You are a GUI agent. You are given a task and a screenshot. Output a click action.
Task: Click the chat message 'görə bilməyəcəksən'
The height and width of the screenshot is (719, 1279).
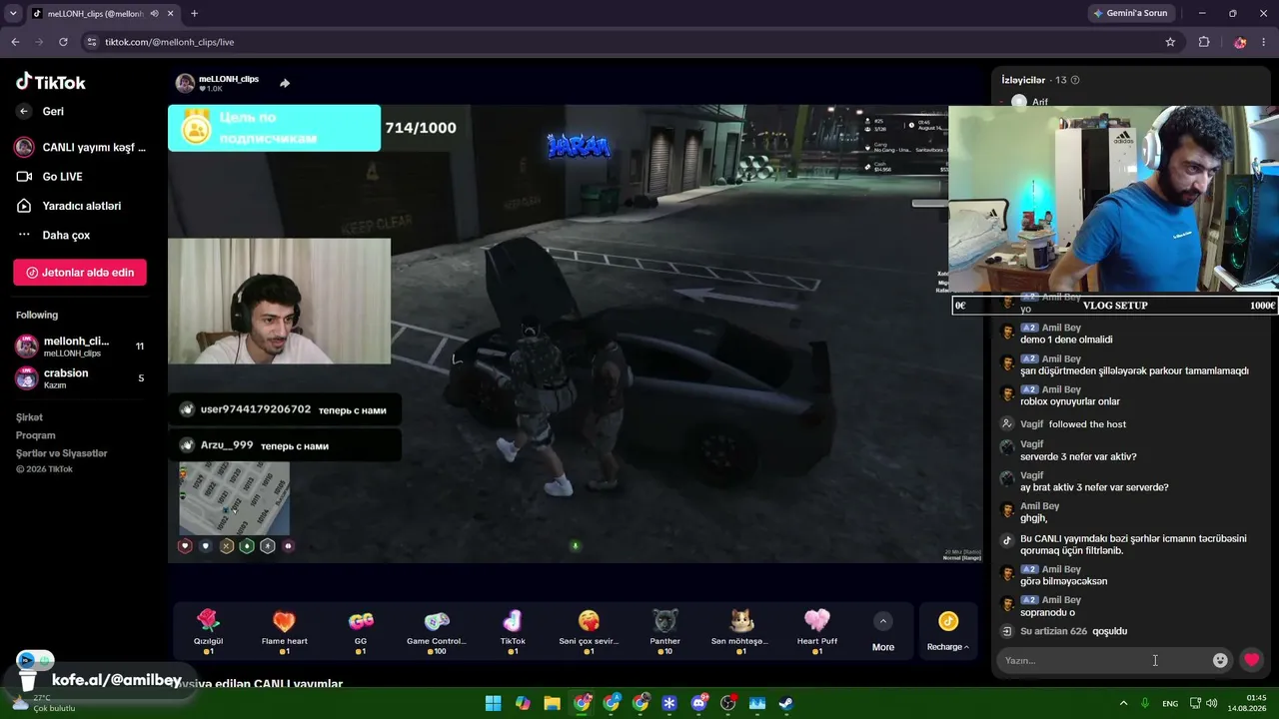click(1063, 581)
